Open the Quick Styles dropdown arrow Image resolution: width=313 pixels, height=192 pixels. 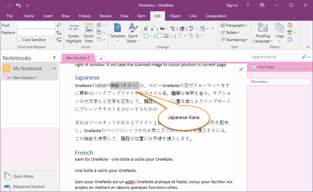click(x=138, y=41)
